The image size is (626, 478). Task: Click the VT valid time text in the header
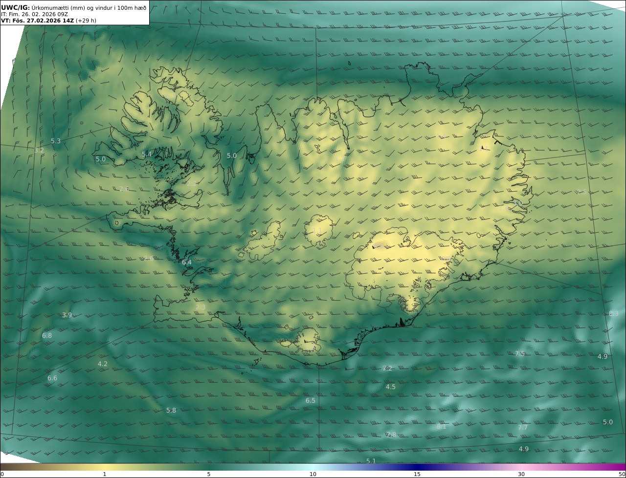pyautogui.click(x=49, y=21)
